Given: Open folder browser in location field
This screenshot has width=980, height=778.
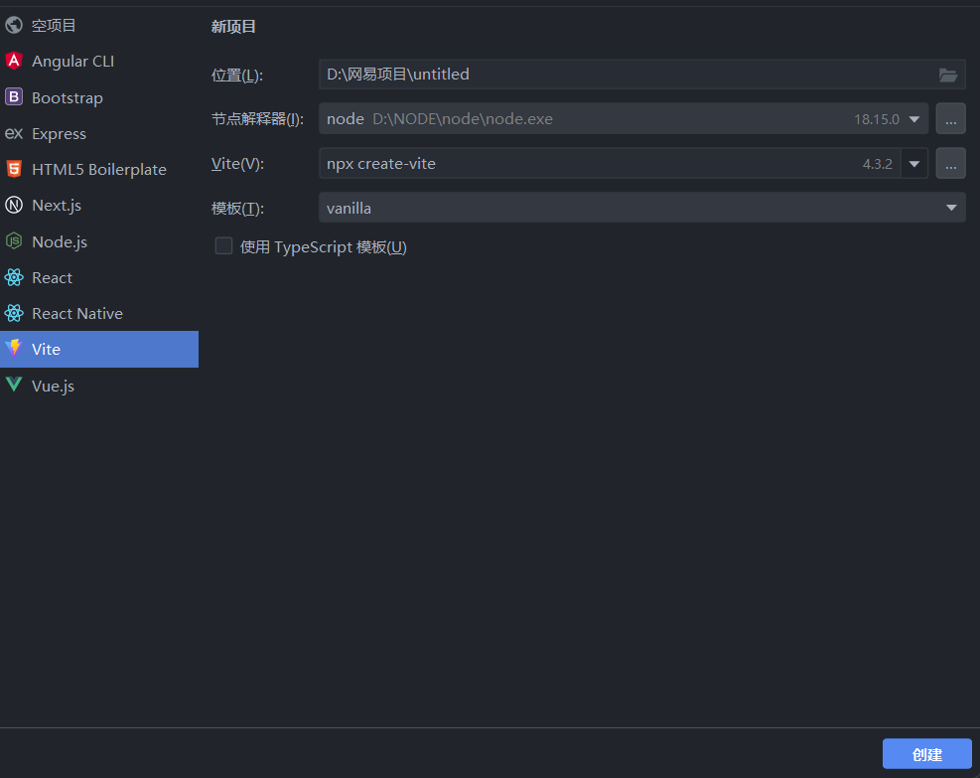Looking at the screenshot, I should [948, 76].
